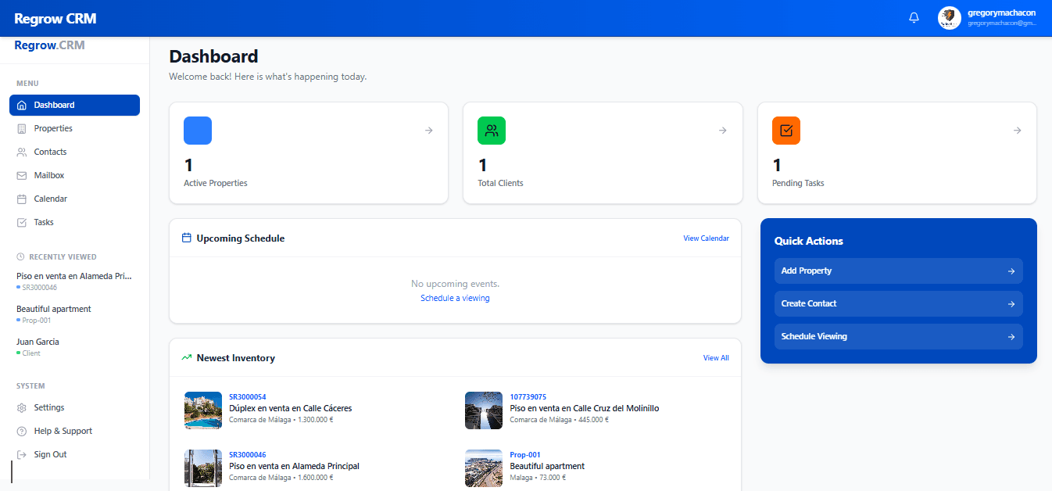Open the Contacts section from the menu
The width and height of the screenshot is (1052, 491).
51,152
